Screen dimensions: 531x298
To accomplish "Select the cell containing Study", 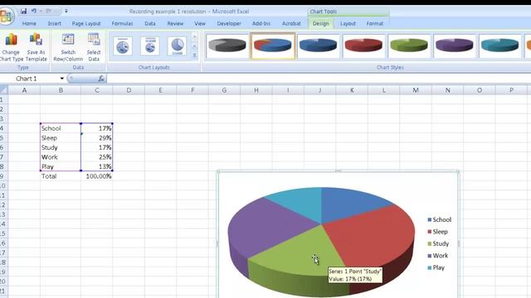I will tap(61, 147).
